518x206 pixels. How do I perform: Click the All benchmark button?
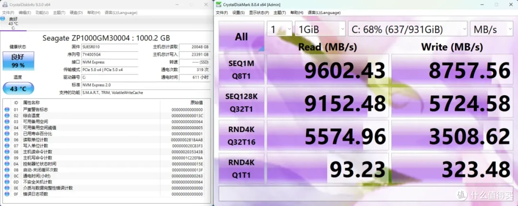[241, 36]
